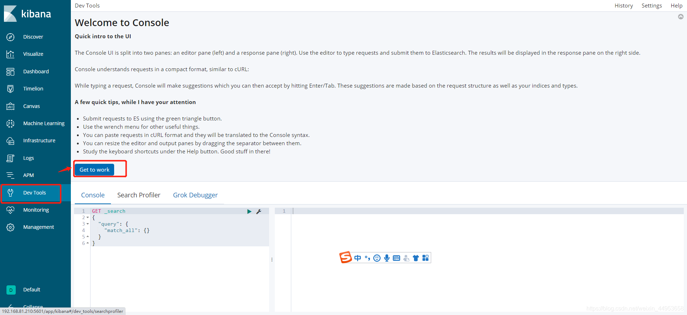Toggle punctuation mode in the IME bar
Viewport: 687px width, 315px height.
tap(367, 258)
